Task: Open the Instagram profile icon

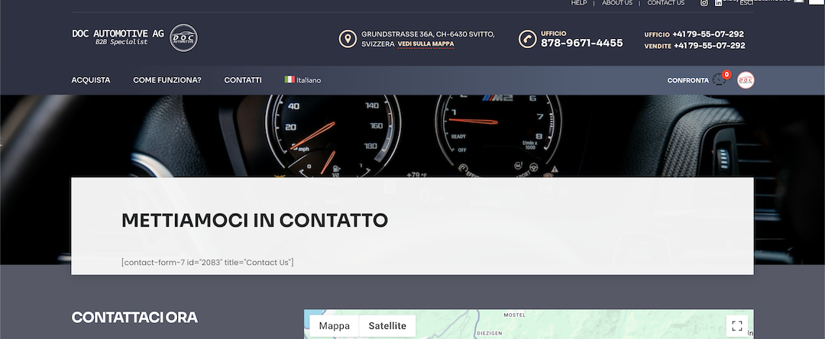Action: point(704,3)
